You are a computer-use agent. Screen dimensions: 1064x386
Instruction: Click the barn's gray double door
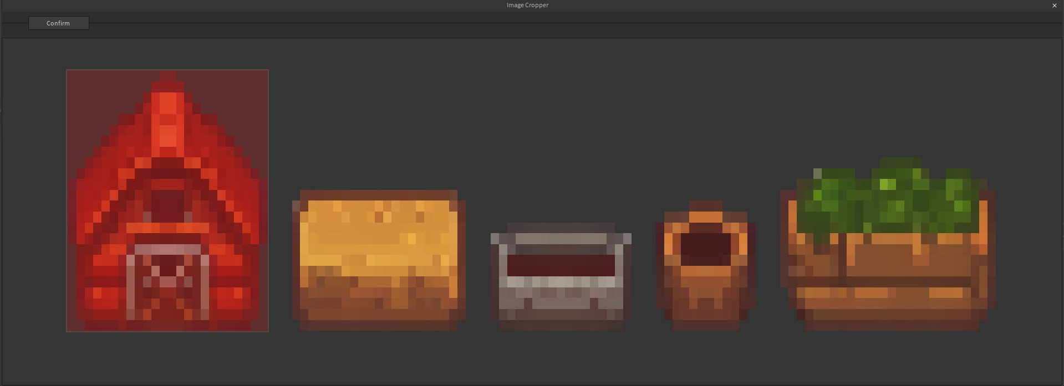167,282
